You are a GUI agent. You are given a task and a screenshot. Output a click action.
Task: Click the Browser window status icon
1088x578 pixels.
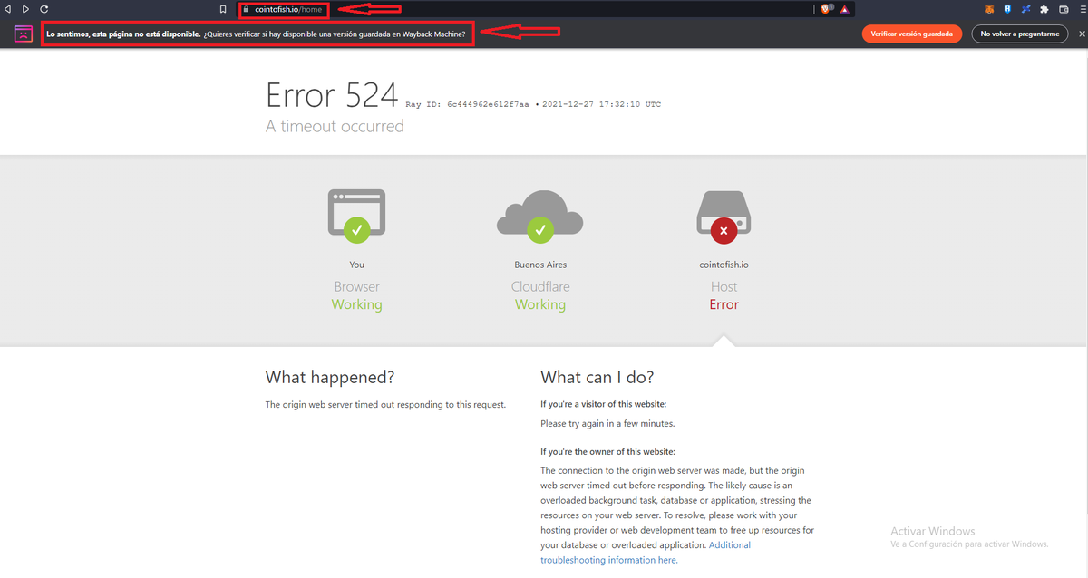(x=356, y=216)
